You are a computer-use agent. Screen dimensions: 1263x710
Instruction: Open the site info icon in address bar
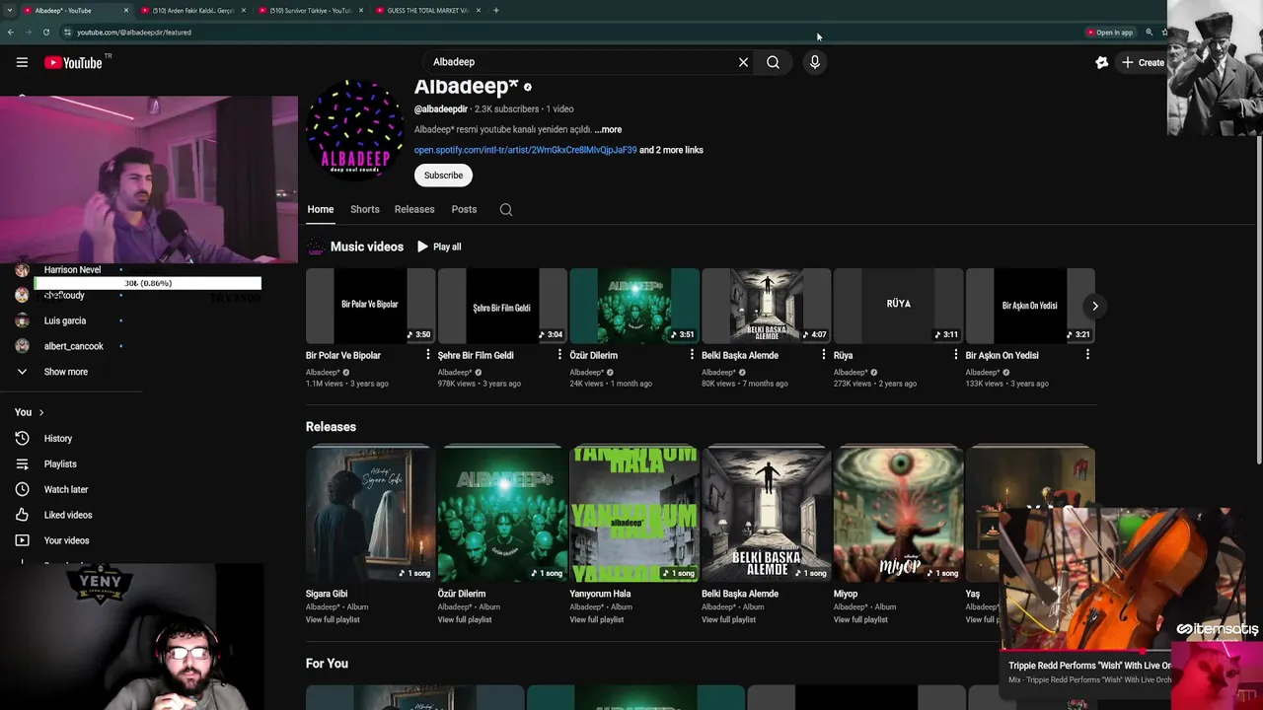tap(67, 32)
